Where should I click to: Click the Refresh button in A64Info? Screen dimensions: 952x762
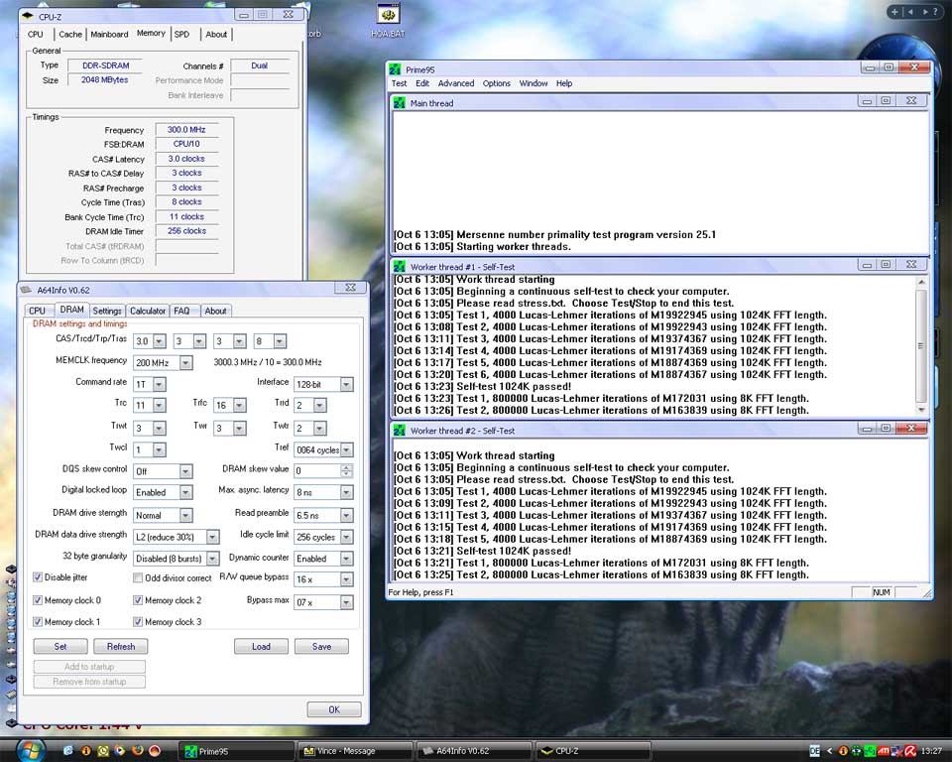(x=121, y=647)
